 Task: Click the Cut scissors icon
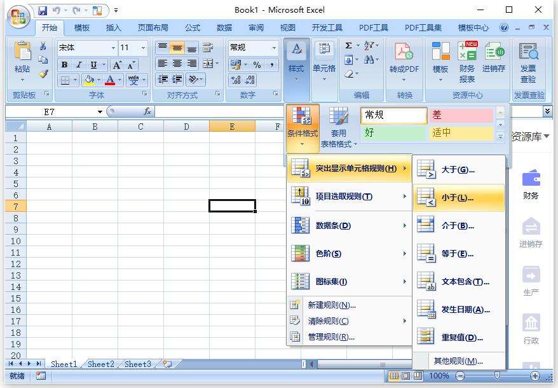pos(43,46)
